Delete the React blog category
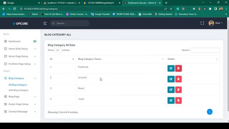Image resolution: width=229 pixels, height=129 pixels. pyautogui.click(x=178, y=90)
